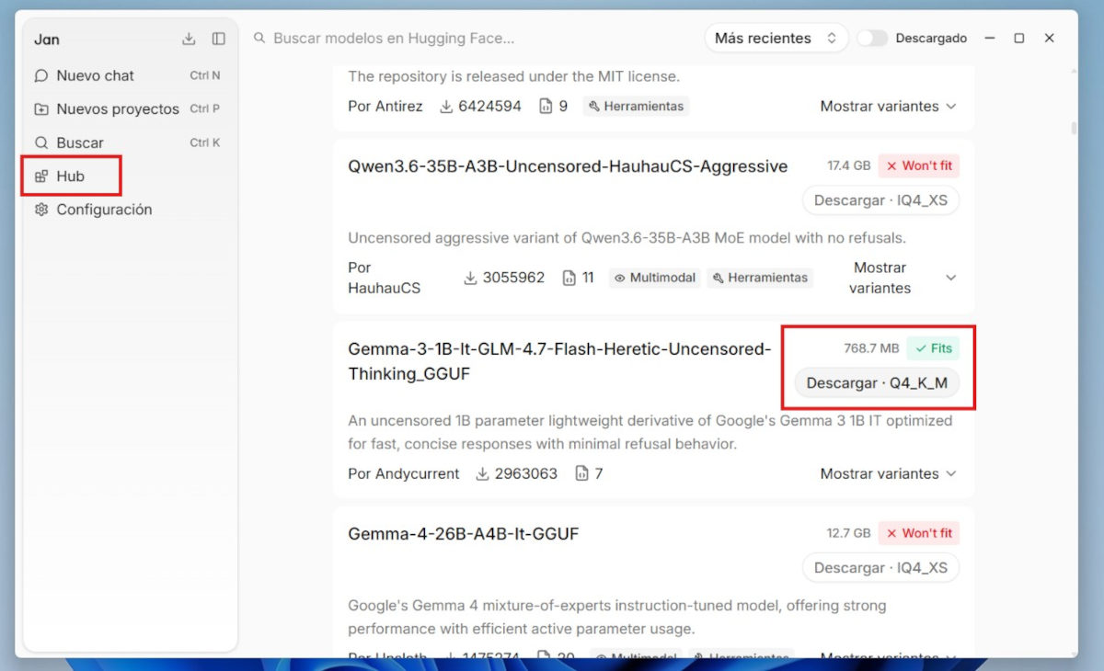This screenshot has height=671, width=1104.
Task: Expand Mostrar variantes for Antirez model
Action: 889,107
